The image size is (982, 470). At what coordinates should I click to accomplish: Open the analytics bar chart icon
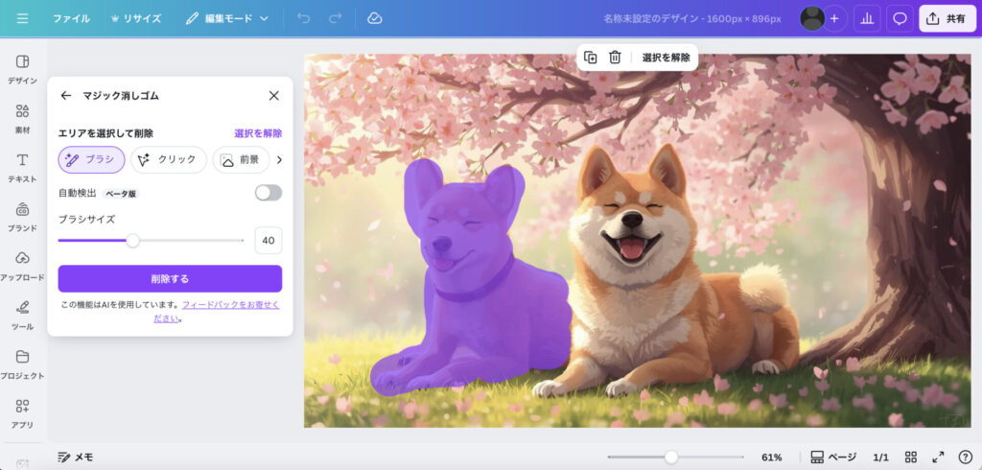(x=867, y=18)
